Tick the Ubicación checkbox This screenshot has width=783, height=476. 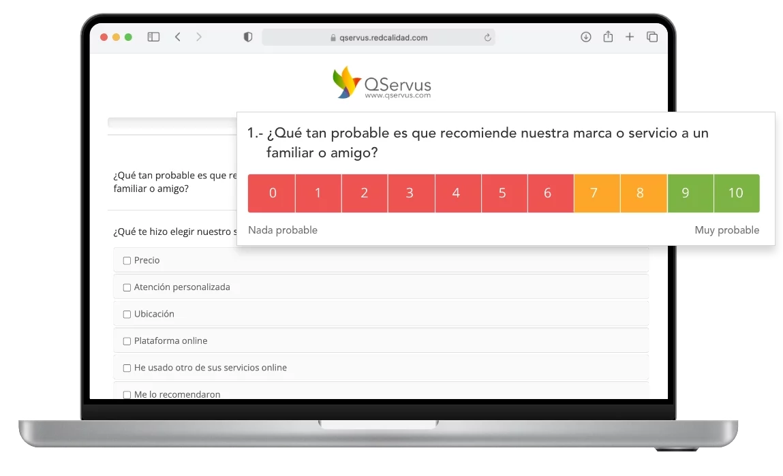coord(127,315)
